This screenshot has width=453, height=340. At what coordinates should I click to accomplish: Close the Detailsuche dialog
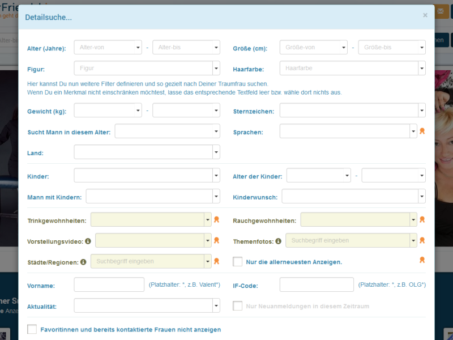425,15
